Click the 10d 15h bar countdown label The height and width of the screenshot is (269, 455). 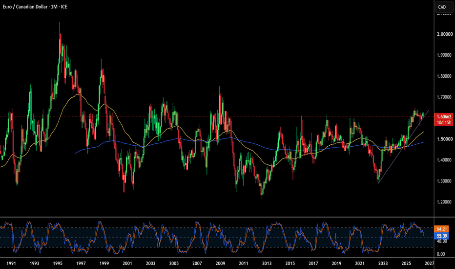[444, 122]
